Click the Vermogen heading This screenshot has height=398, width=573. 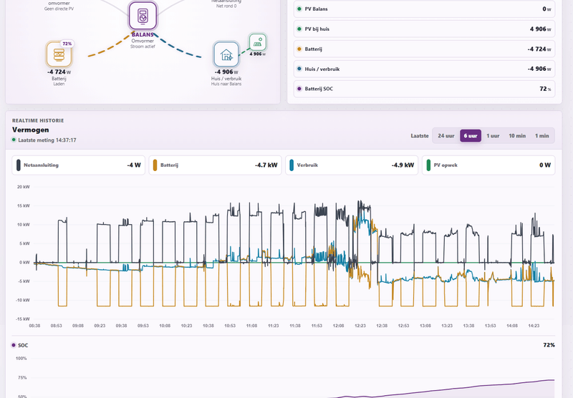[30, 130]
